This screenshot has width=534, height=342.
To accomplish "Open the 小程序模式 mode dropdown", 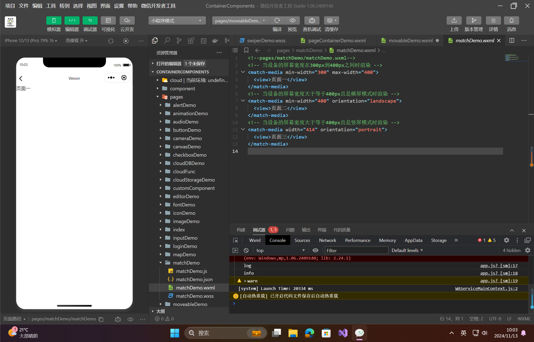I will click(177, 21).
